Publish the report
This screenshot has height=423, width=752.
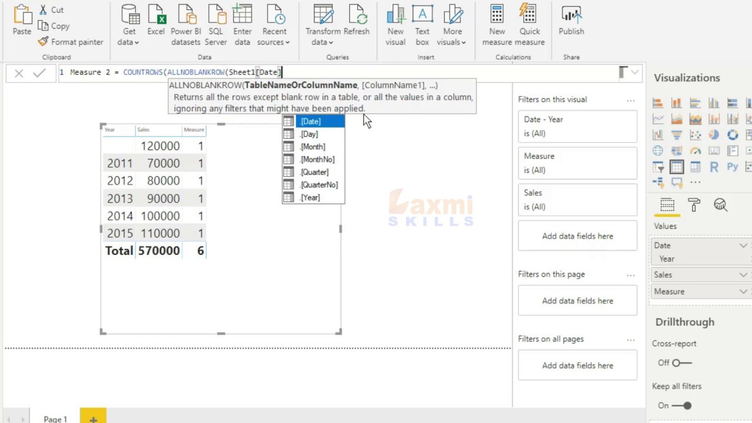pos(571,21)
